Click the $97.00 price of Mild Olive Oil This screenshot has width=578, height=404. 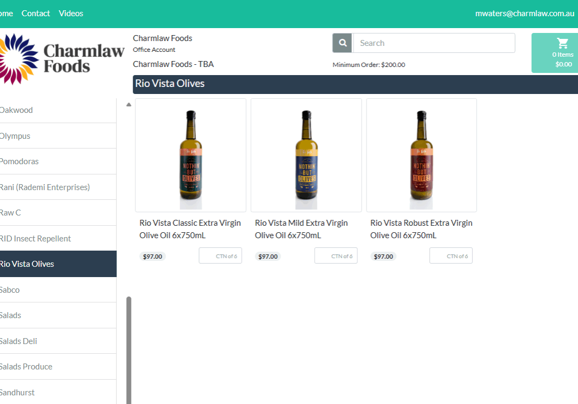coord(268,257)
